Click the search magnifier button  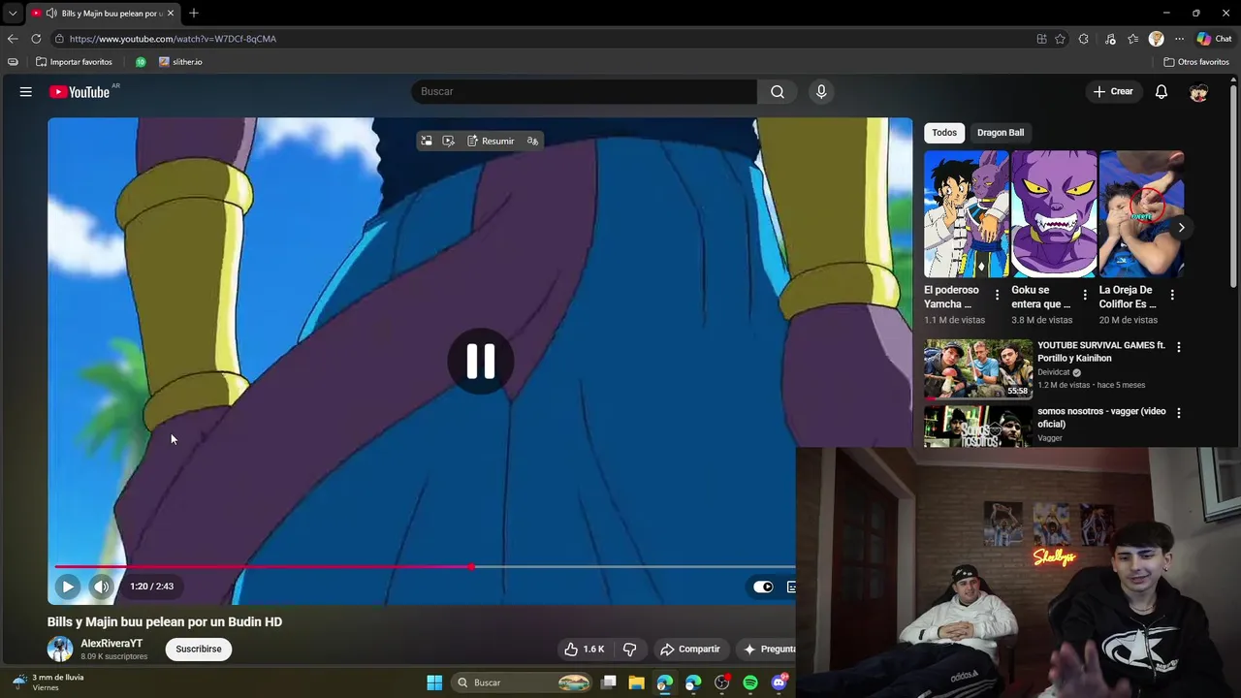pyautogui.click(x=778, y=91)
